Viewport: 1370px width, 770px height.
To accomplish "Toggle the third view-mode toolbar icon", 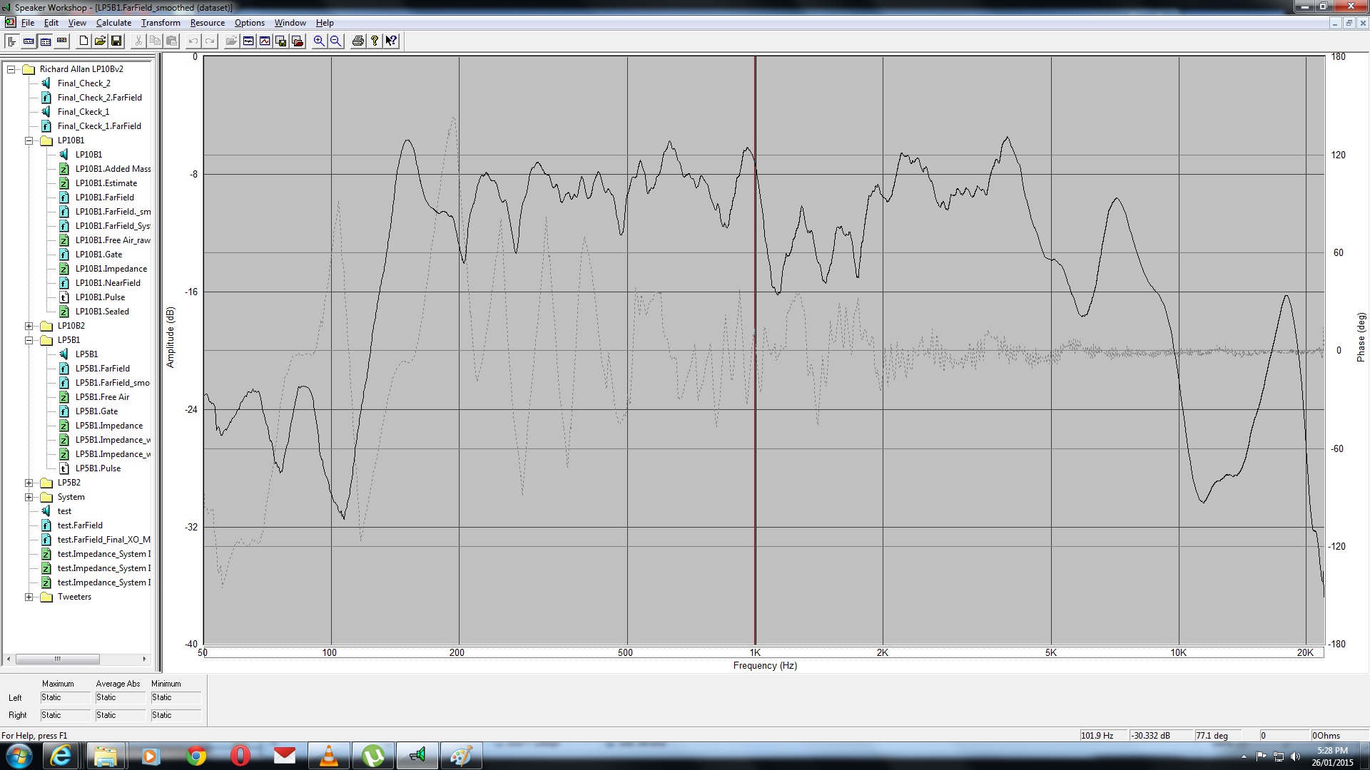I will point(45,41).
